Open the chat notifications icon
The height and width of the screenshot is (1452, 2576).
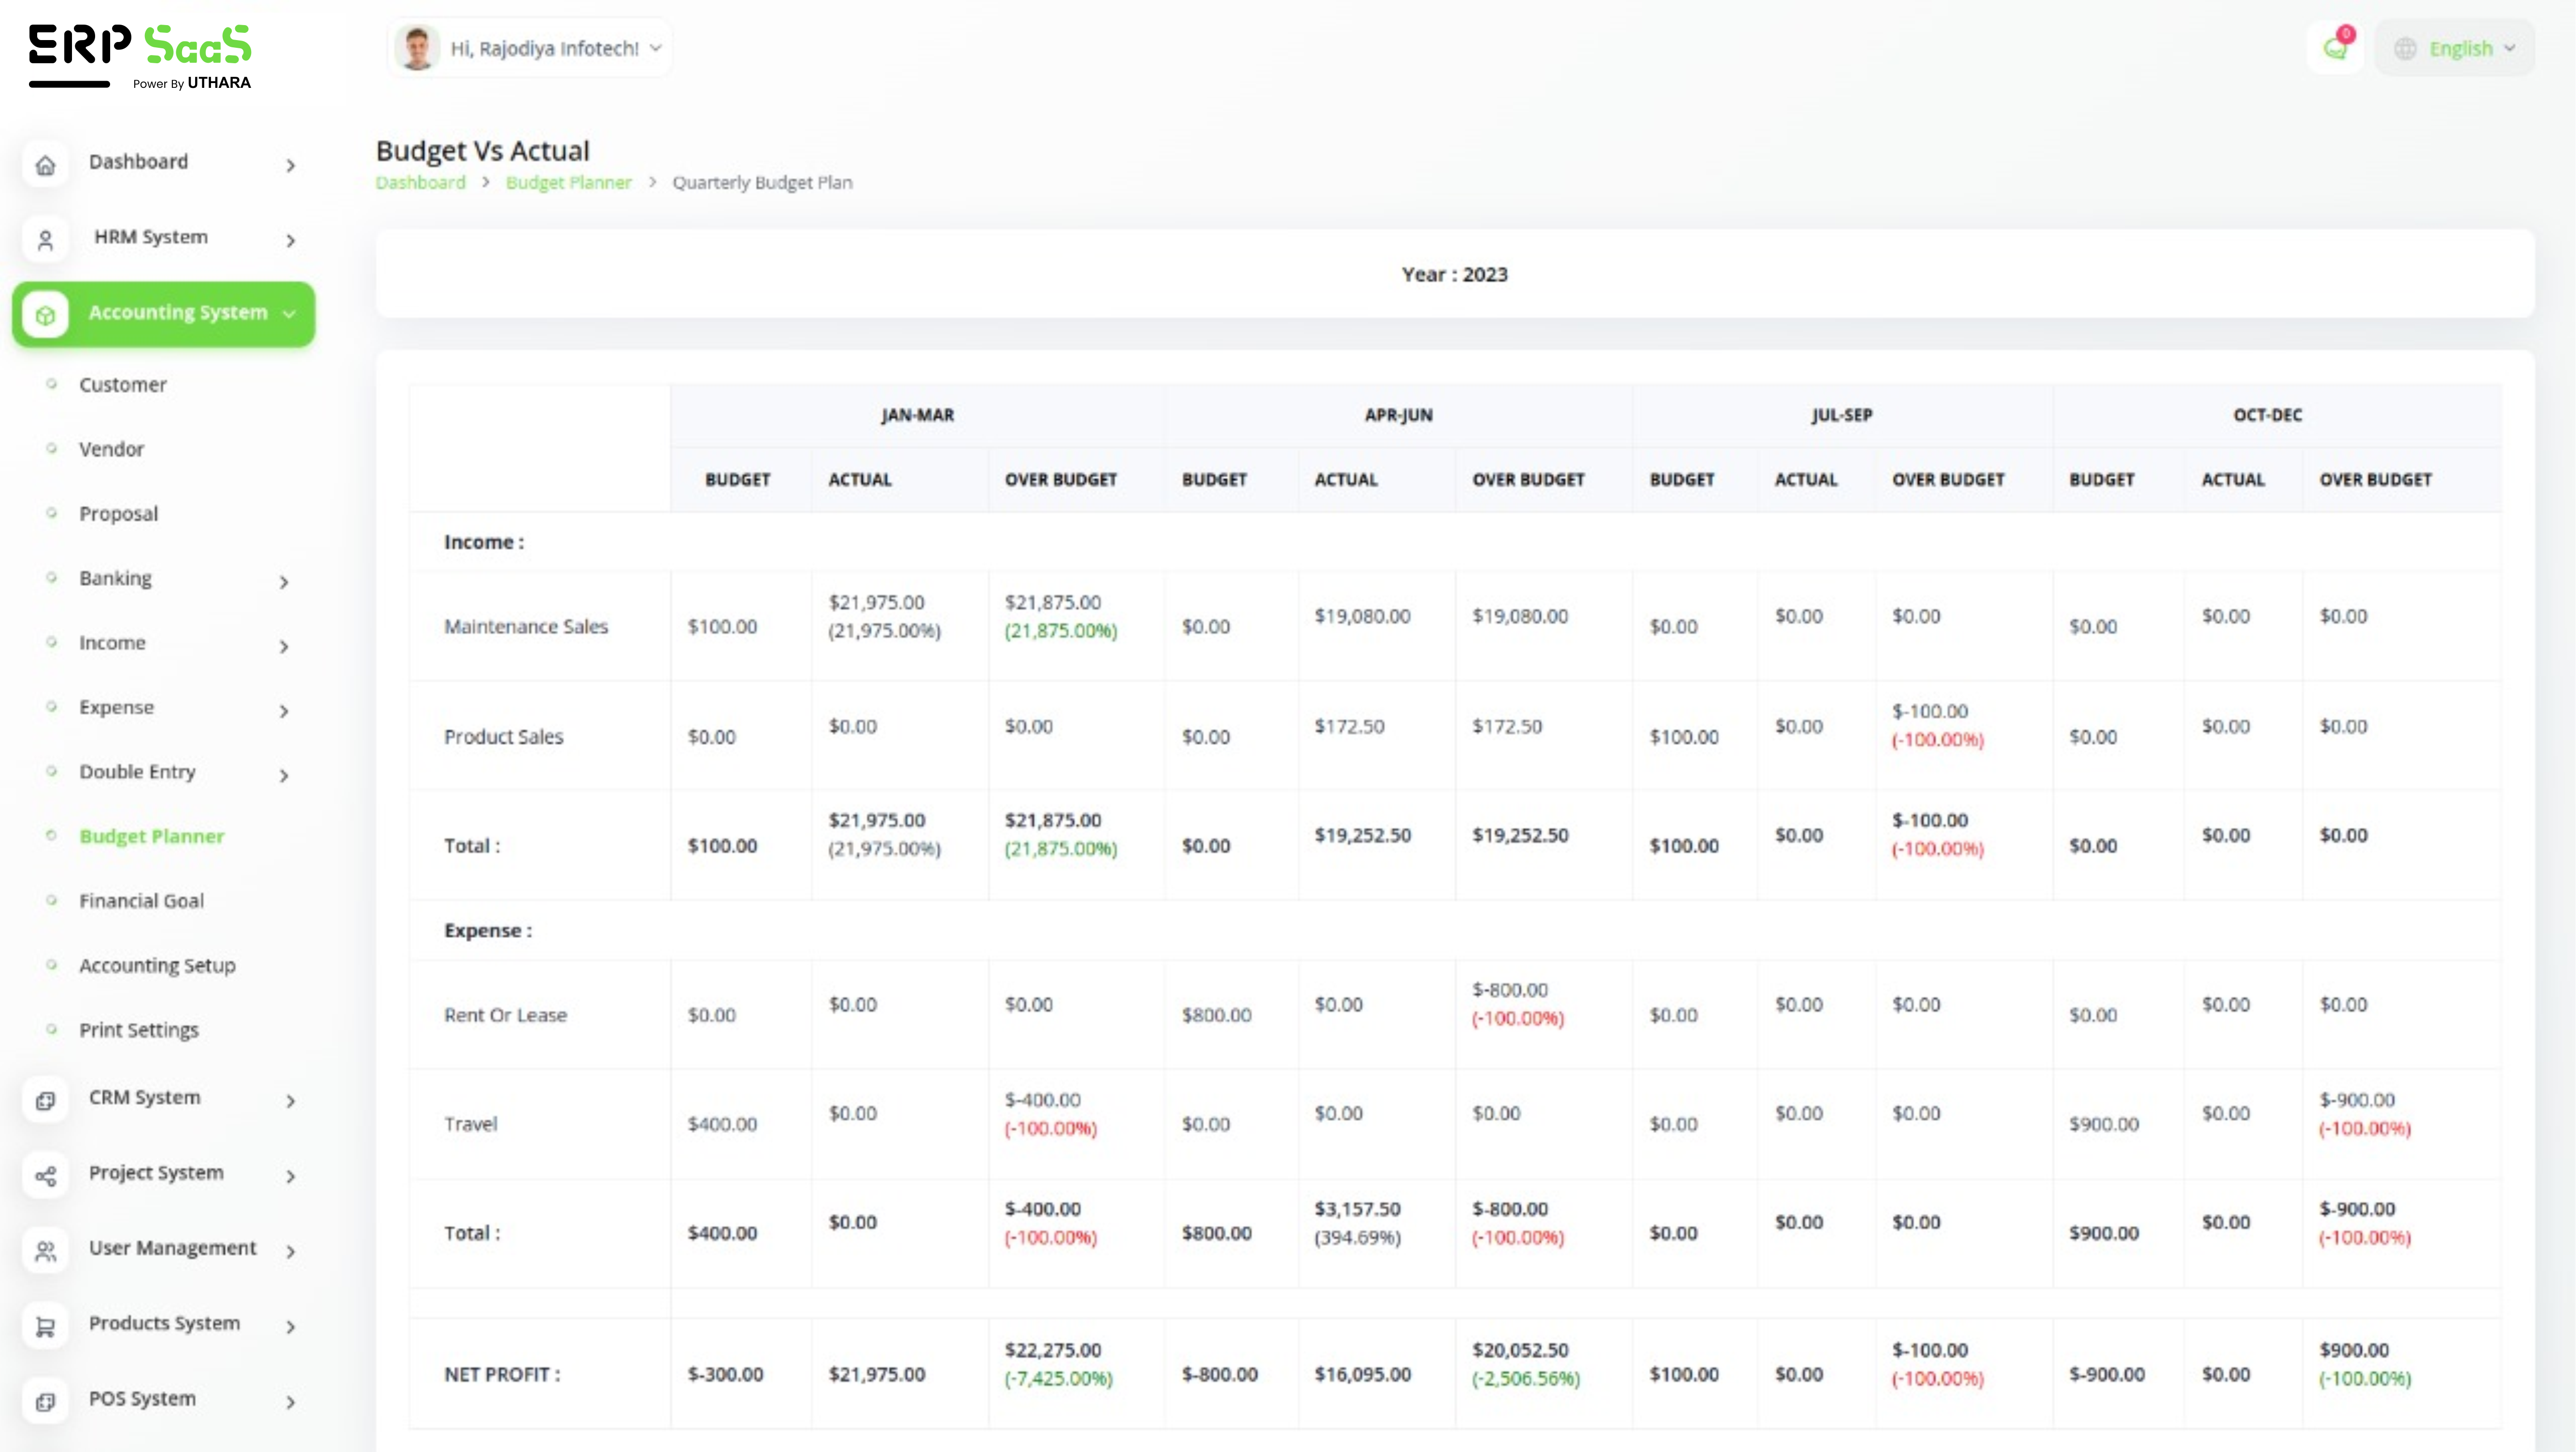pyautogui.click(x=2335, y=48)
